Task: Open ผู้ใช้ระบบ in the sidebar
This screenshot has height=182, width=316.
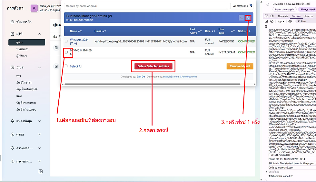Action: pyautogui.click(x=22, y=56)
